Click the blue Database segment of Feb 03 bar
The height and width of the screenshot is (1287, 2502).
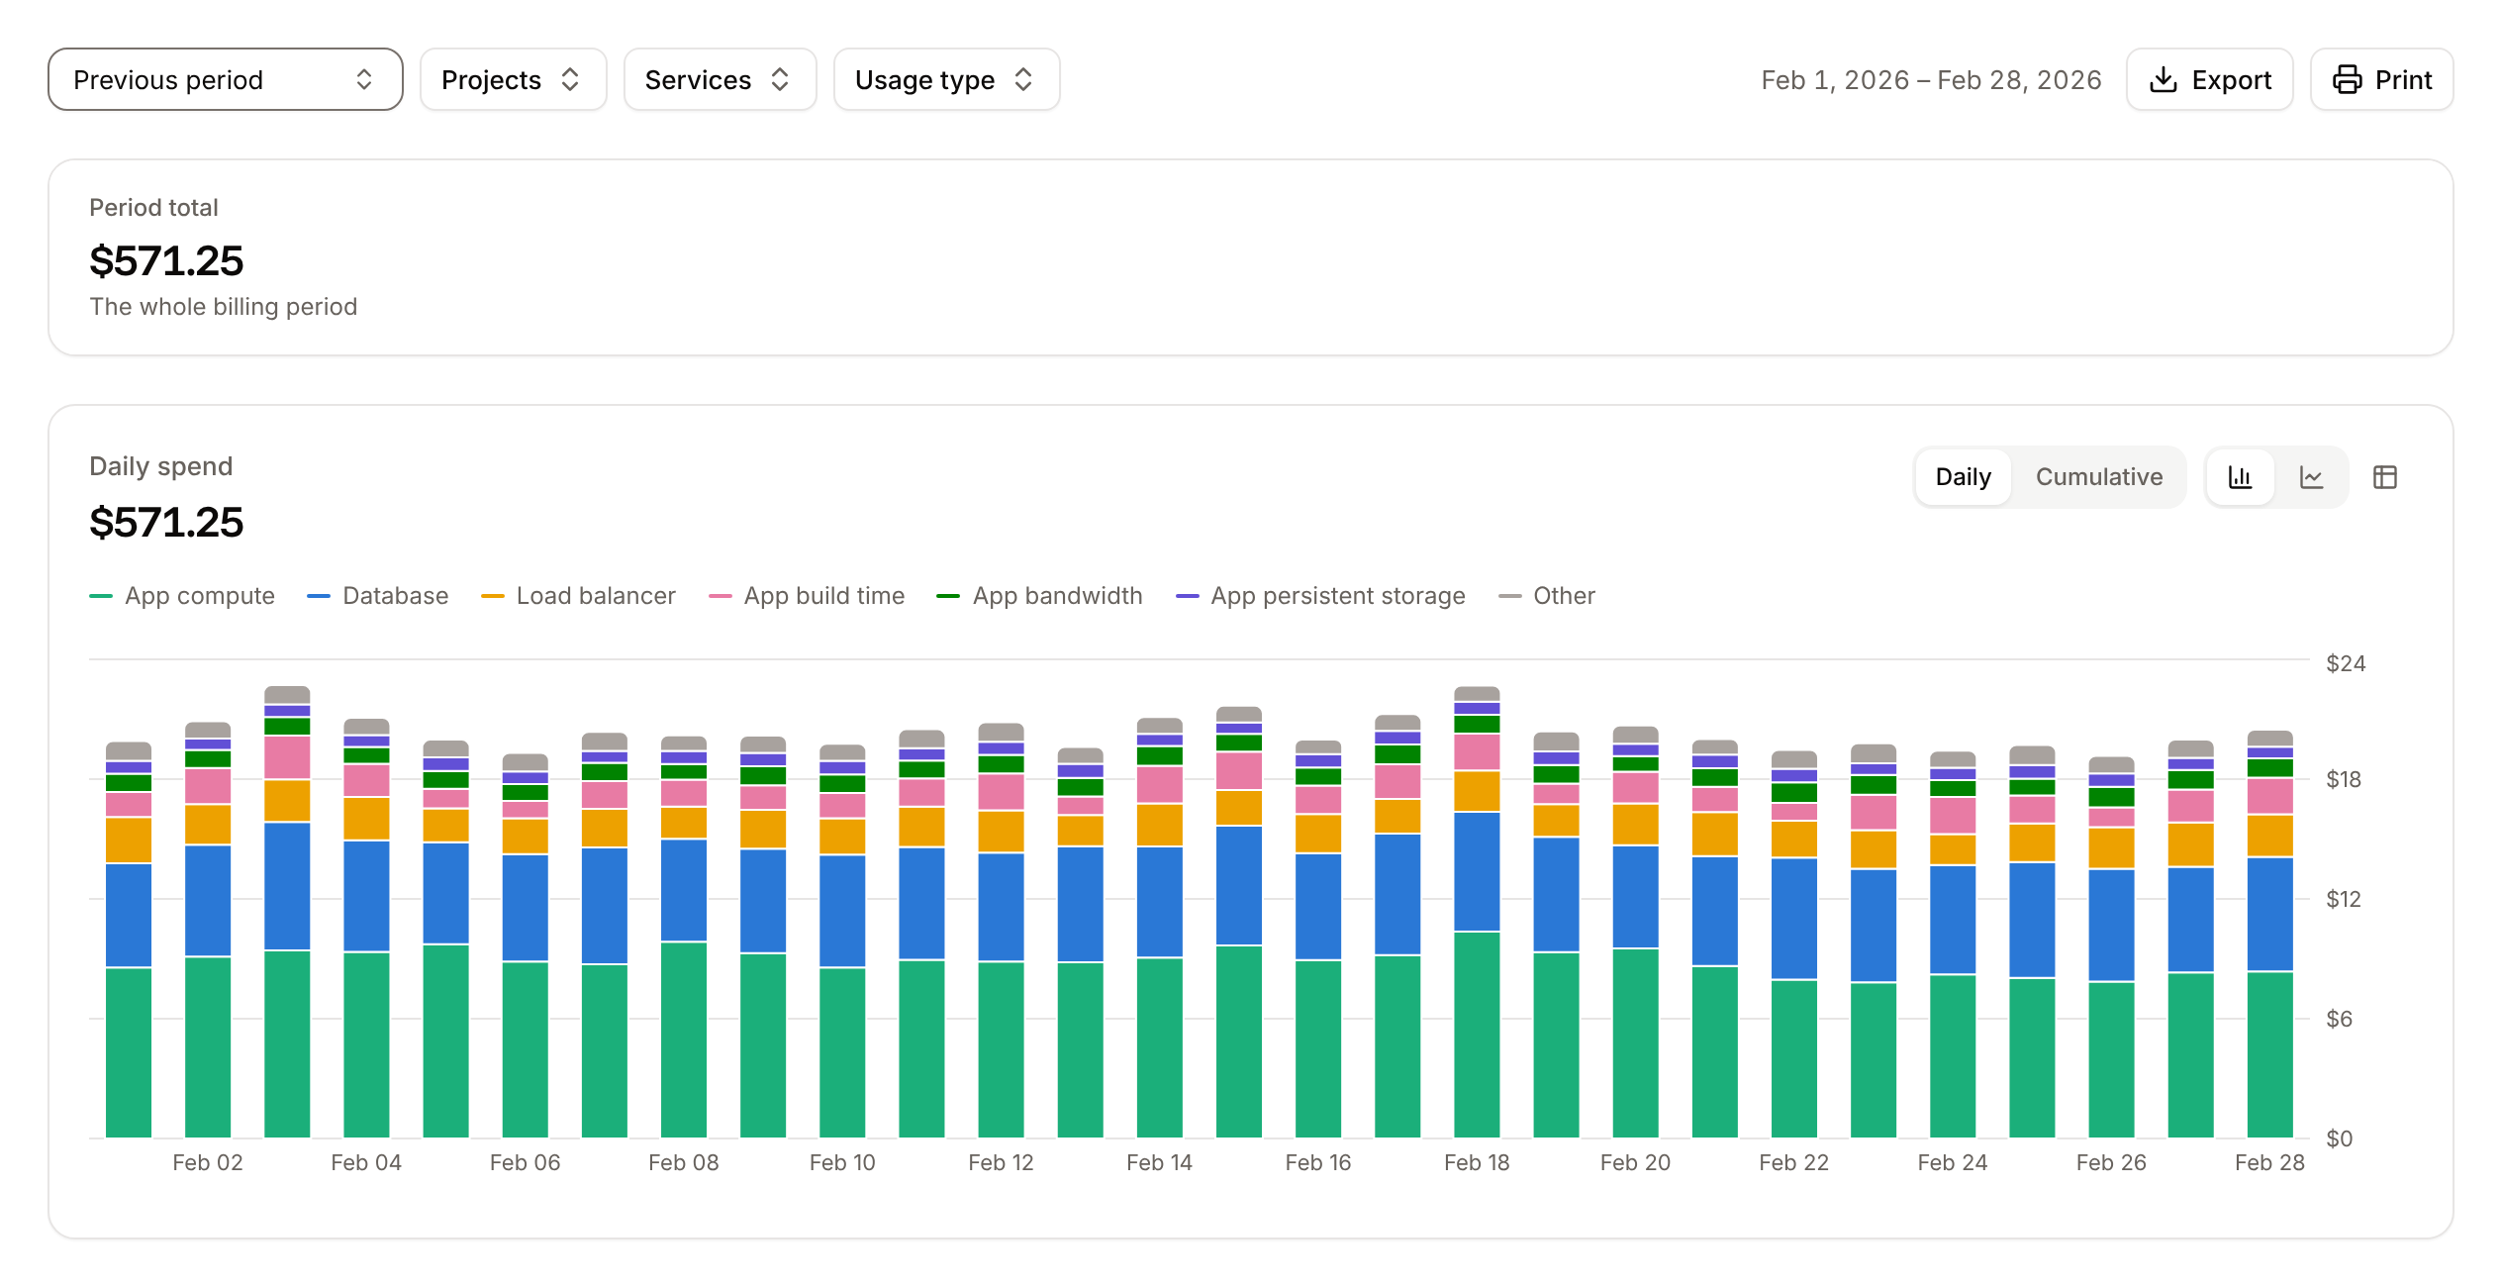[287, 886]
